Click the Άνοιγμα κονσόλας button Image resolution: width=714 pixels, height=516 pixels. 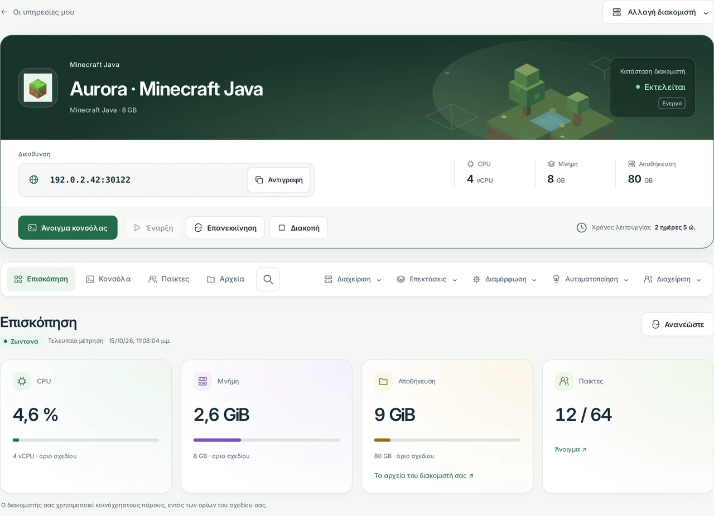tap(68, 228)
